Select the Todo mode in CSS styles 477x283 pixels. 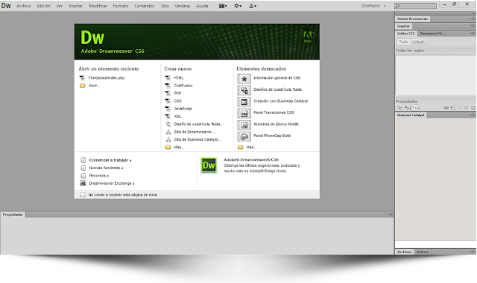pos(403,42)
